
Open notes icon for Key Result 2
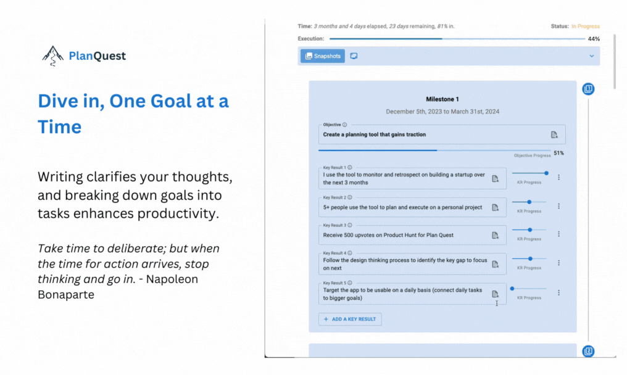tap(495, 207)
